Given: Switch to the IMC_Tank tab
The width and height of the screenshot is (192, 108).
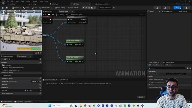Looking at the screenshot, I should [x=55, y=4].
